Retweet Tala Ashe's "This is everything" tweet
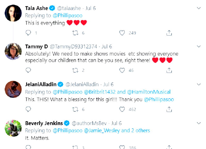The image size is (206, 149). 75,33
